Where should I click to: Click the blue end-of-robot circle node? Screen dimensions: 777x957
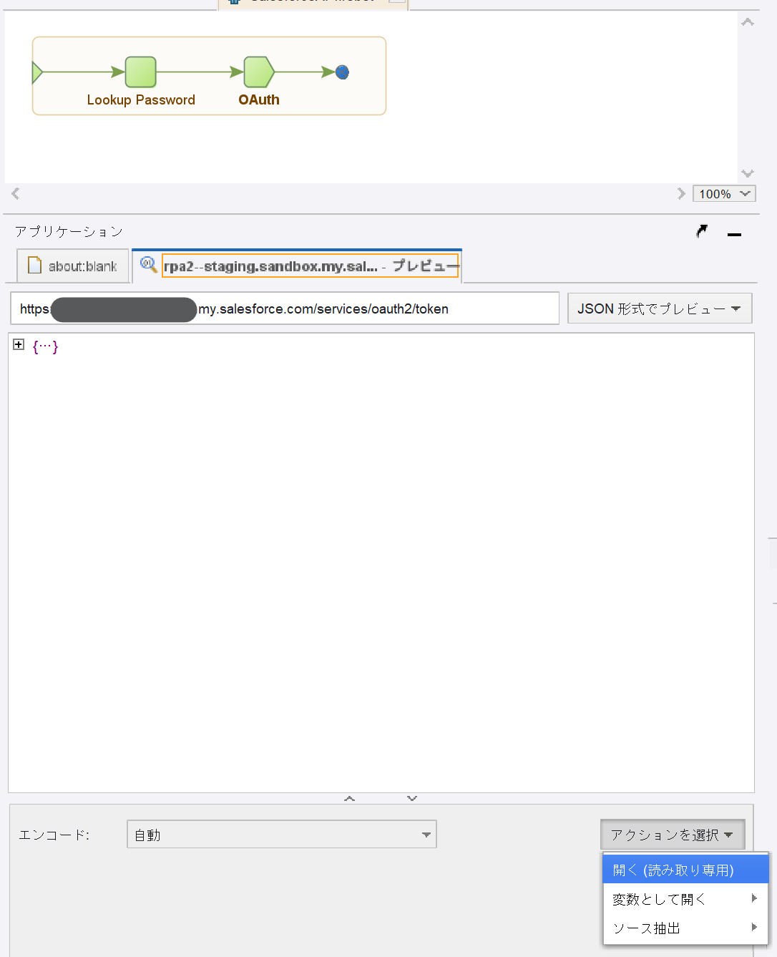click(x=342, y=72)
